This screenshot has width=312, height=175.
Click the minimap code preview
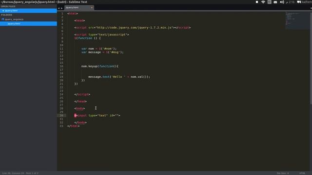pyautogui.click(x=297, y=20)
